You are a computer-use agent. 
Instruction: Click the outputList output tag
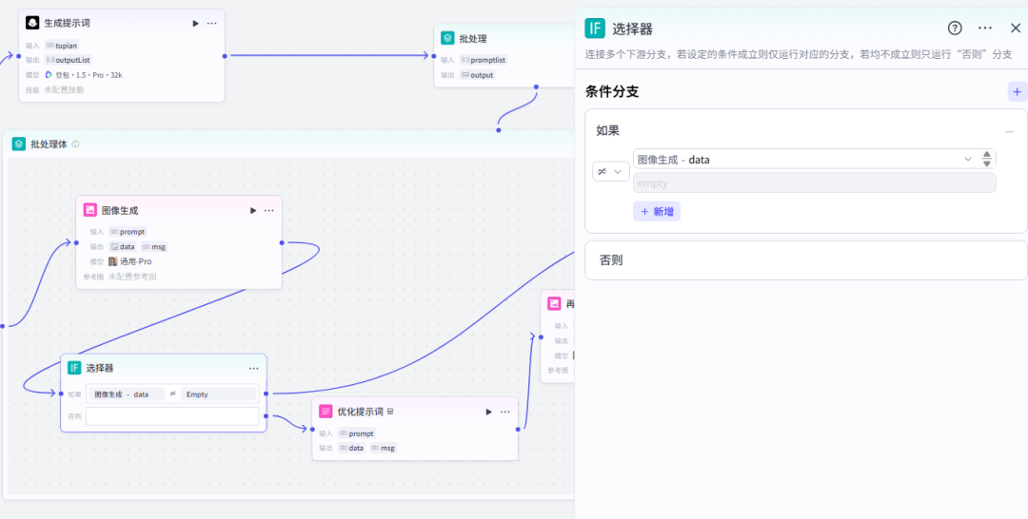(x=69, y=60)
